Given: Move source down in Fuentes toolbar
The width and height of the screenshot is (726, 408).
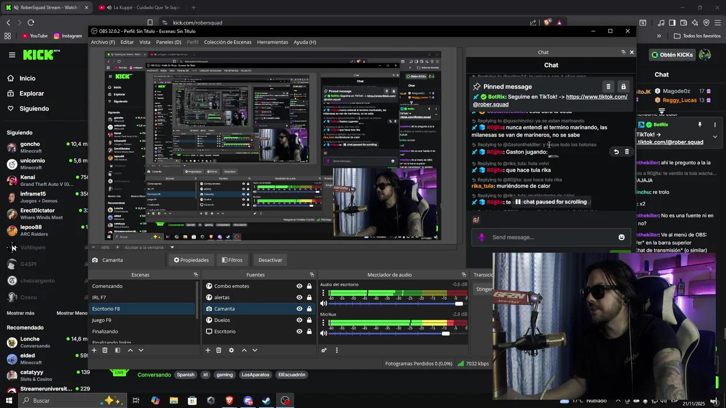Looking at the screenshot, I should [255, 350].
